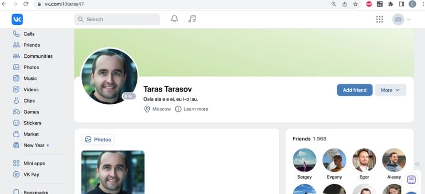Click the 6 hr. last-seen badge
The height and width of the screenshot is (194, 425).
129,96
